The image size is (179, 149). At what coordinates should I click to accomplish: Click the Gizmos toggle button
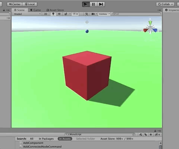[x=103, y=14]
